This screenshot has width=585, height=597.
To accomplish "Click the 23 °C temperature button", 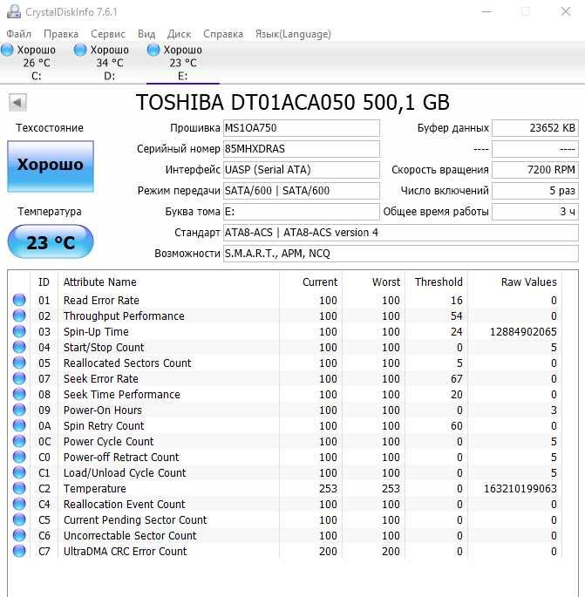I will tap(51, 242).
